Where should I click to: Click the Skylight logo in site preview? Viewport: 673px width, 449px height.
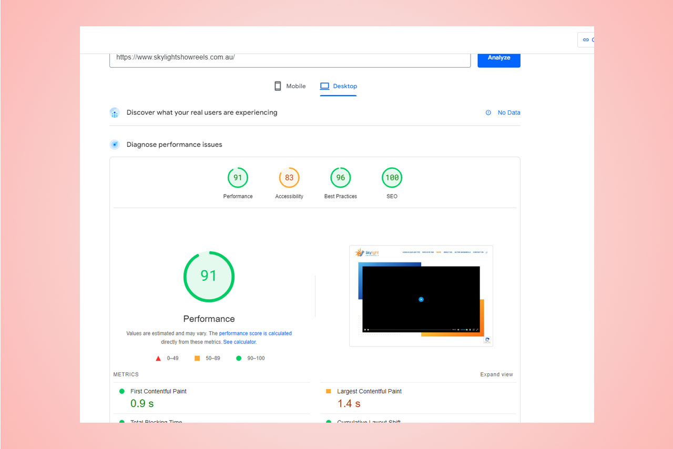tap(367, 253)
